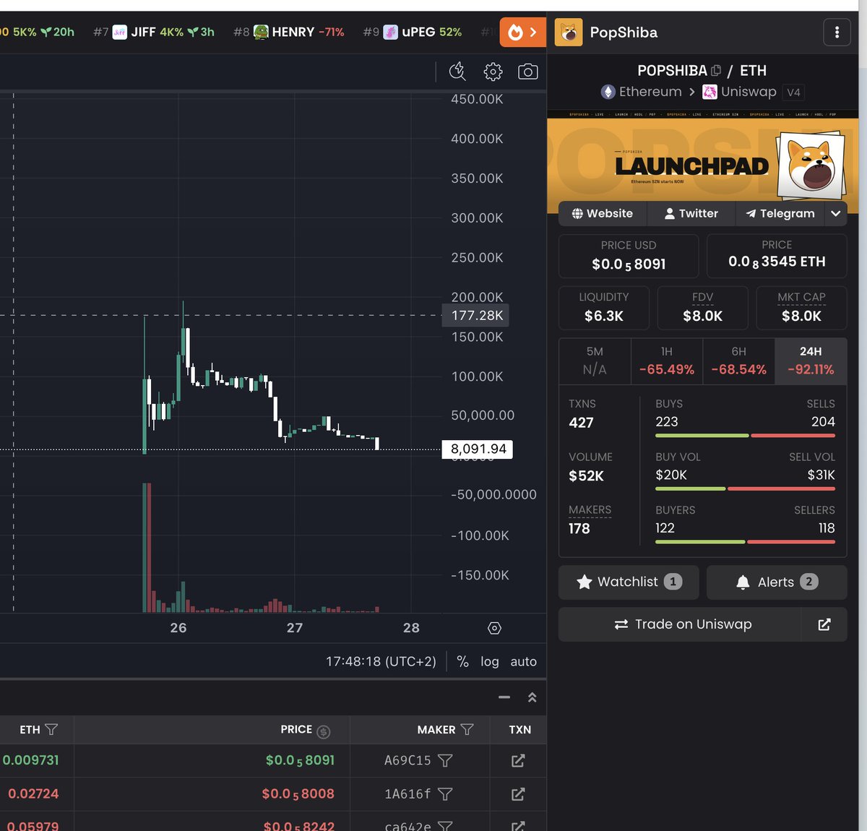Click the TXN column header
The height and width of the screenshot is (831, 867).
click(x=519, y=730)
